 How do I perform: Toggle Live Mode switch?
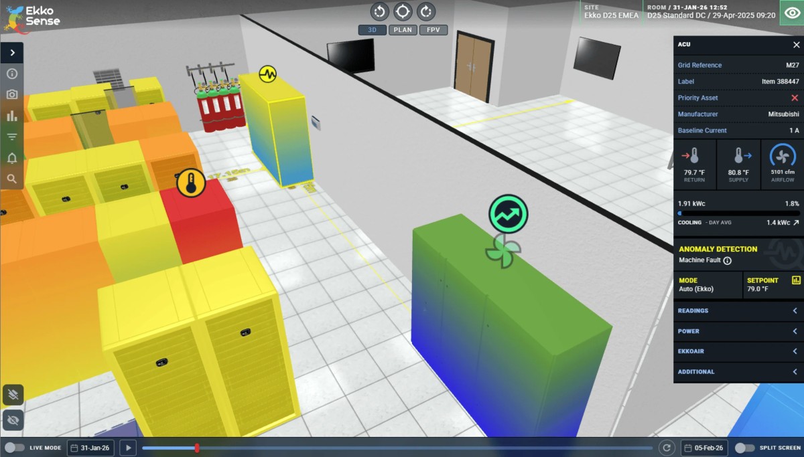pos(15,448)
